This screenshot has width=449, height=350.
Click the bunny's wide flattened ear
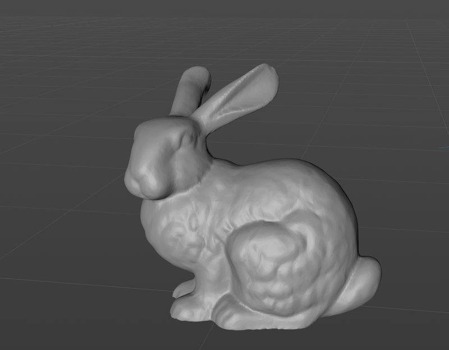point(237,97)
